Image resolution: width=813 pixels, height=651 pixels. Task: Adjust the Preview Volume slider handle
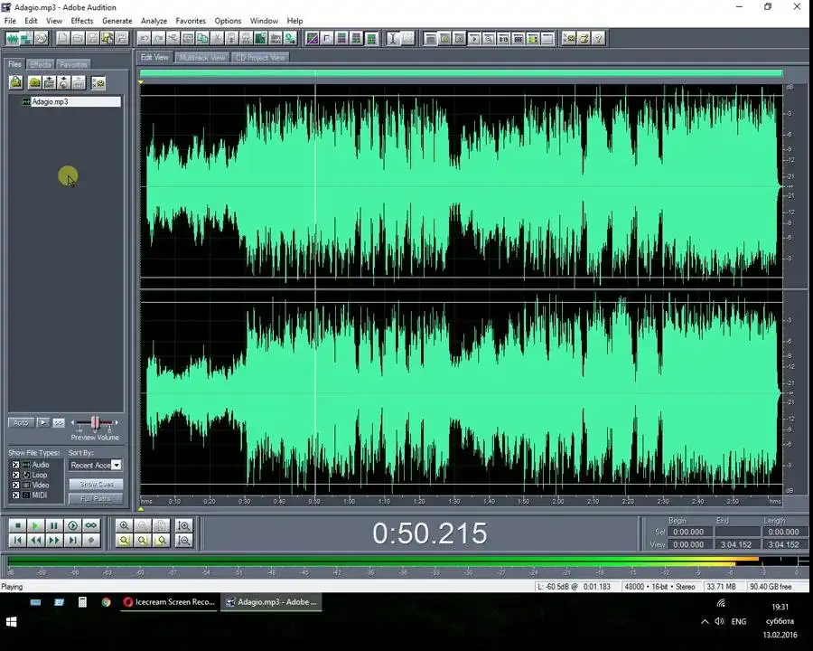(95, 422)
